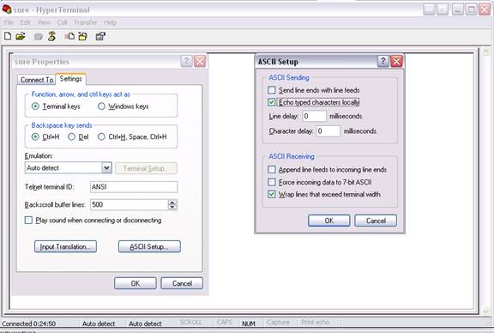This screenshot has width=494, height=333.
Task: Switch to the Connect To tab
Action: 37,80
